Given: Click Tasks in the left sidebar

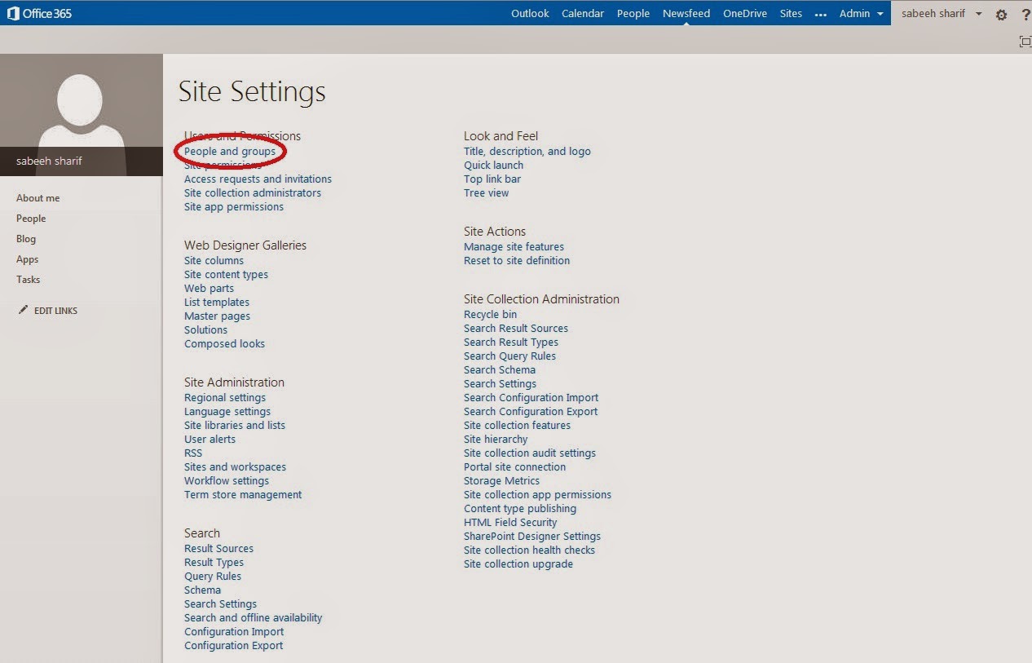Looking at the screenshot, I should pos(28,279).
